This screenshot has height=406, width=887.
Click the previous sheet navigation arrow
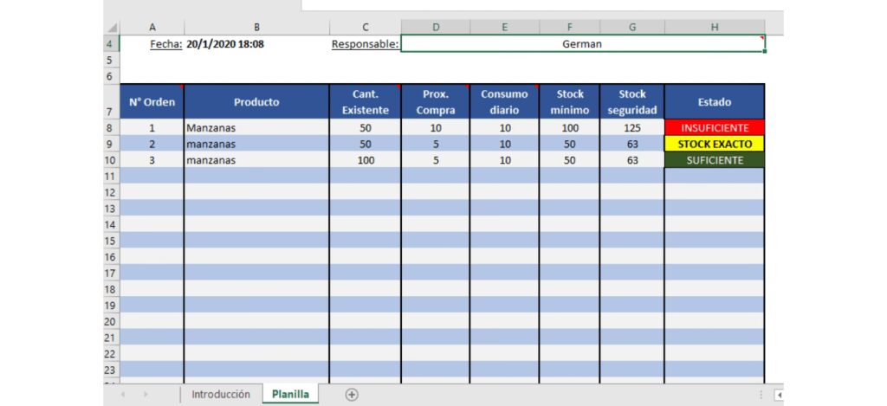click(x=122, y=395)
